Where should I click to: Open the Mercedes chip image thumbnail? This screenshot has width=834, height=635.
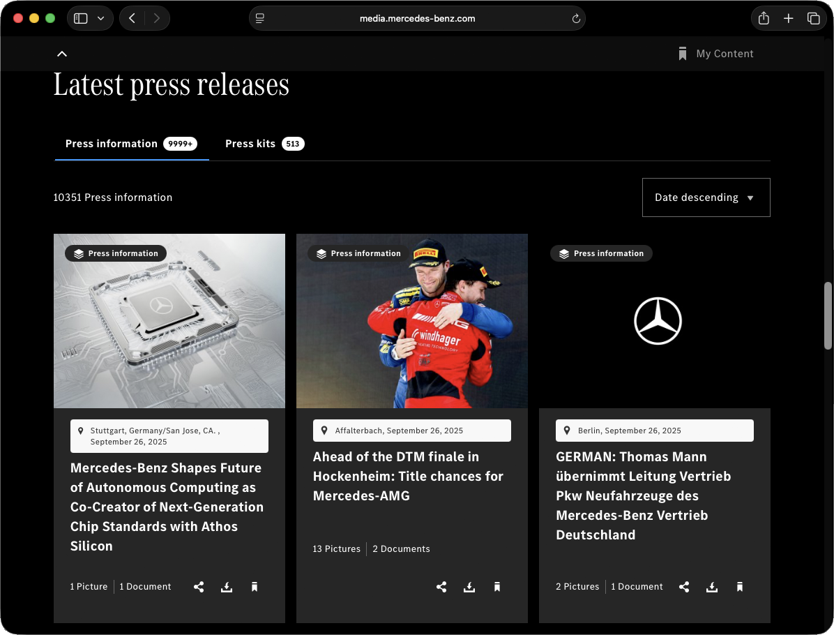click(169, 321)
